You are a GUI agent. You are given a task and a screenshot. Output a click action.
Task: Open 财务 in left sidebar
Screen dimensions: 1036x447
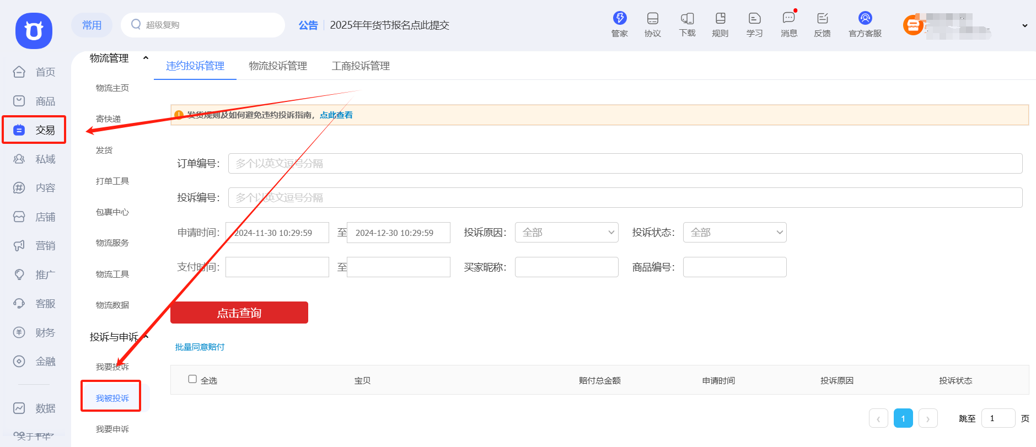[34, 332]
